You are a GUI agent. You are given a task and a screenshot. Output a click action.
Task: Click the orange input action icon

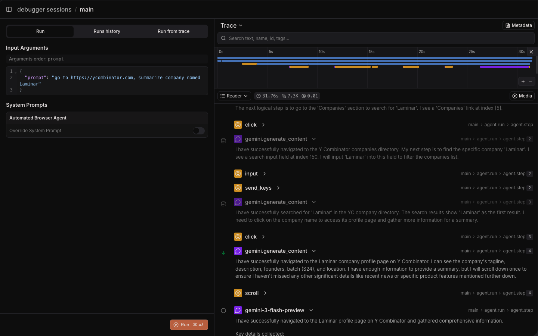[x=238, y=174]
